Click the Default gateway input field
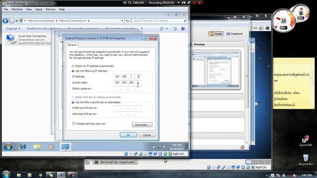The height and width of the screenshot is (178, 317). tap(127, 89)
